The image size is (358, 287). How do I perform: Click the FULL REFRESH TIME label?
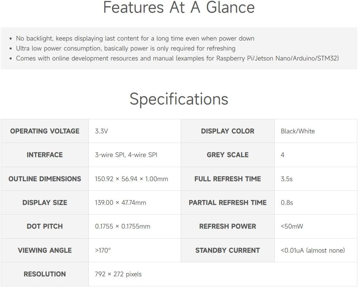tap(227, 179)
